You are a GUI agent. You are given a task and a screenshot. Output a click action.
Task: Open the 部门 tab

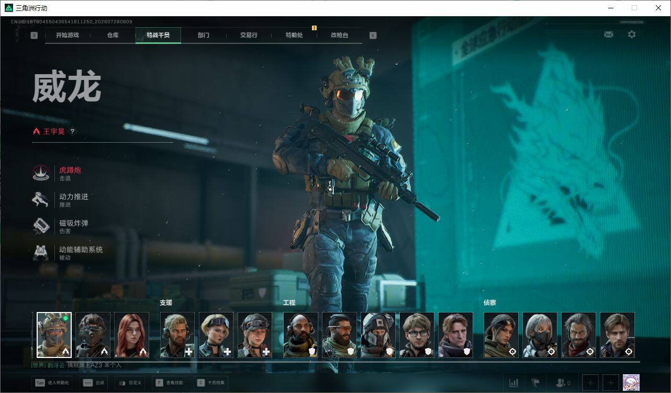tap(204, 36)
